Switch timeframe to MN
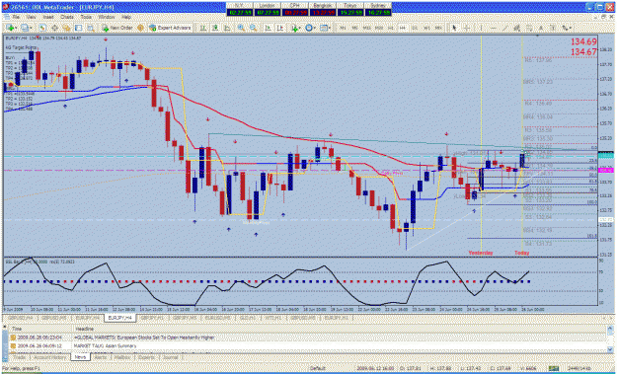The image size is (617, 374). pos(437,28)
